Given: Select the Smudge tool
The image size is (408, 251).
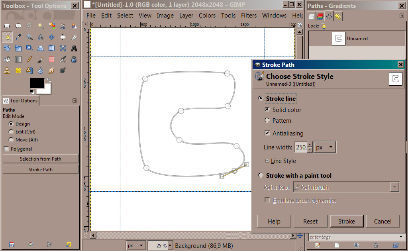Looking at the screenshot, I should pyautogui.click(x=52, y=71).
